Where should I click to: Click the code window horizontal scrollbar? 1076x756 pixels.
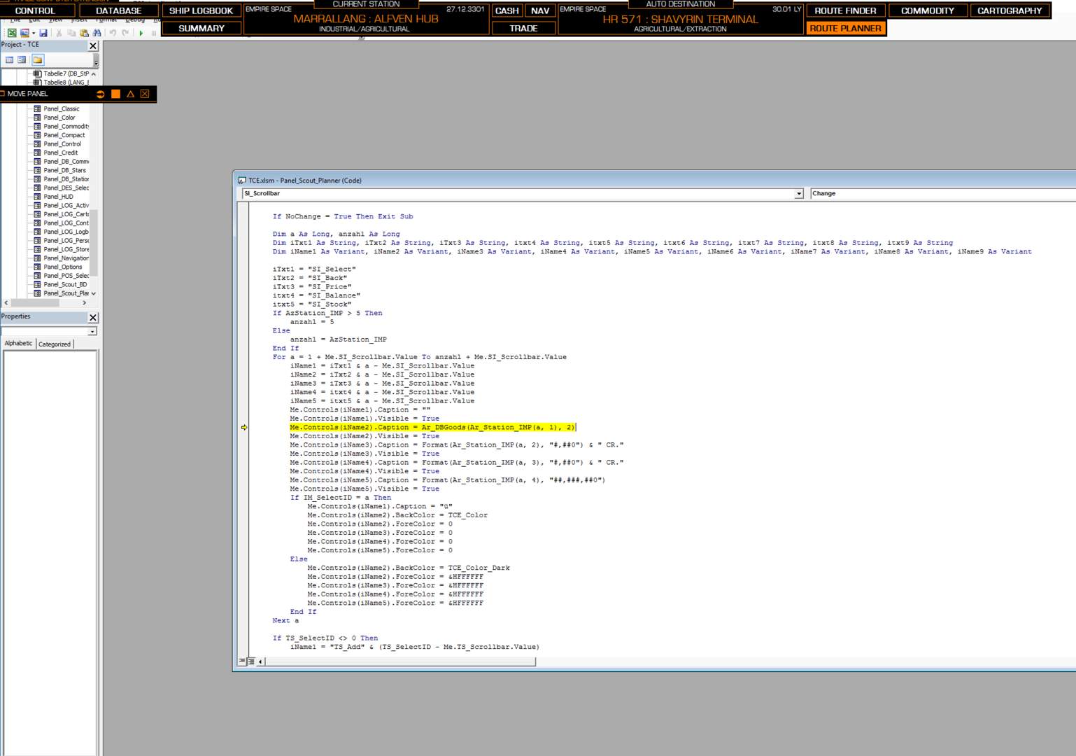(x=399, y=661)
